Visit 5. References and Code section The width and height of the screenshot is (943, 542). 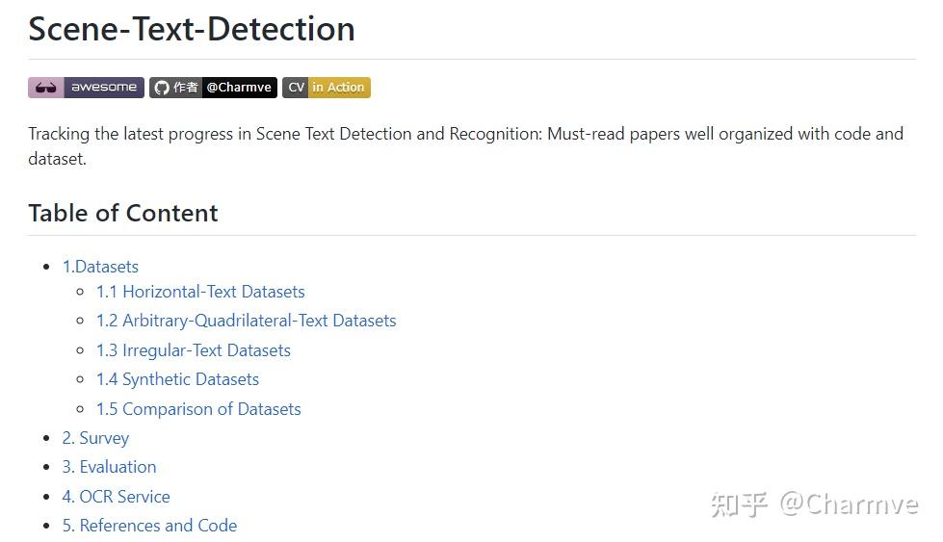(149, 526)
